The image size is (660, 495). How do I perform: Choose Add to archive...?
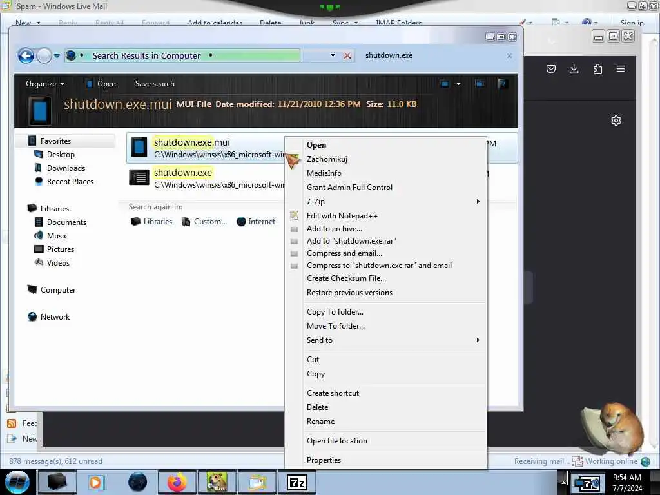(x=386, y=229)
